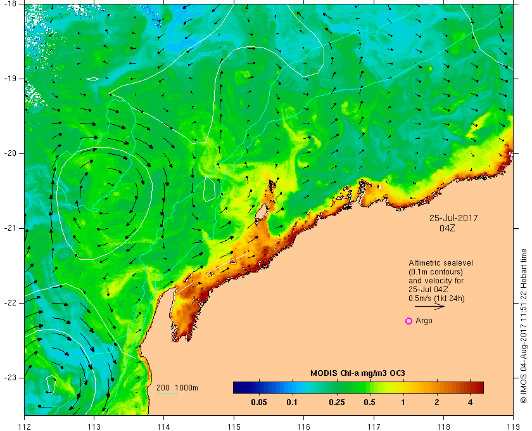Click the 'Altimetric sealevel' legend text
This screenshot has height=431, width=532.
441,263
